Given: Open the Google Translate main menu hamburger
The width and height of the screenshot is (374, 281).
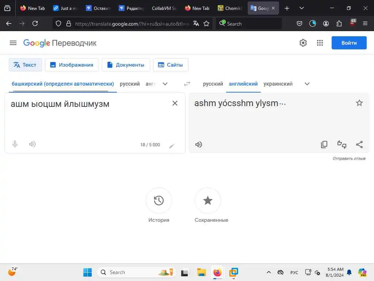Looking at the screenshot, I should [13, 43].
